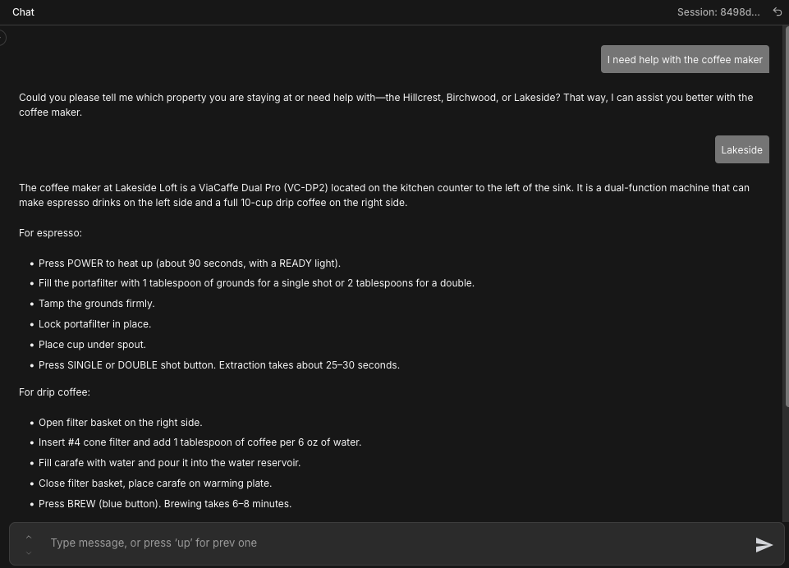Click the send message arrow icon

(x=764, y=544)
